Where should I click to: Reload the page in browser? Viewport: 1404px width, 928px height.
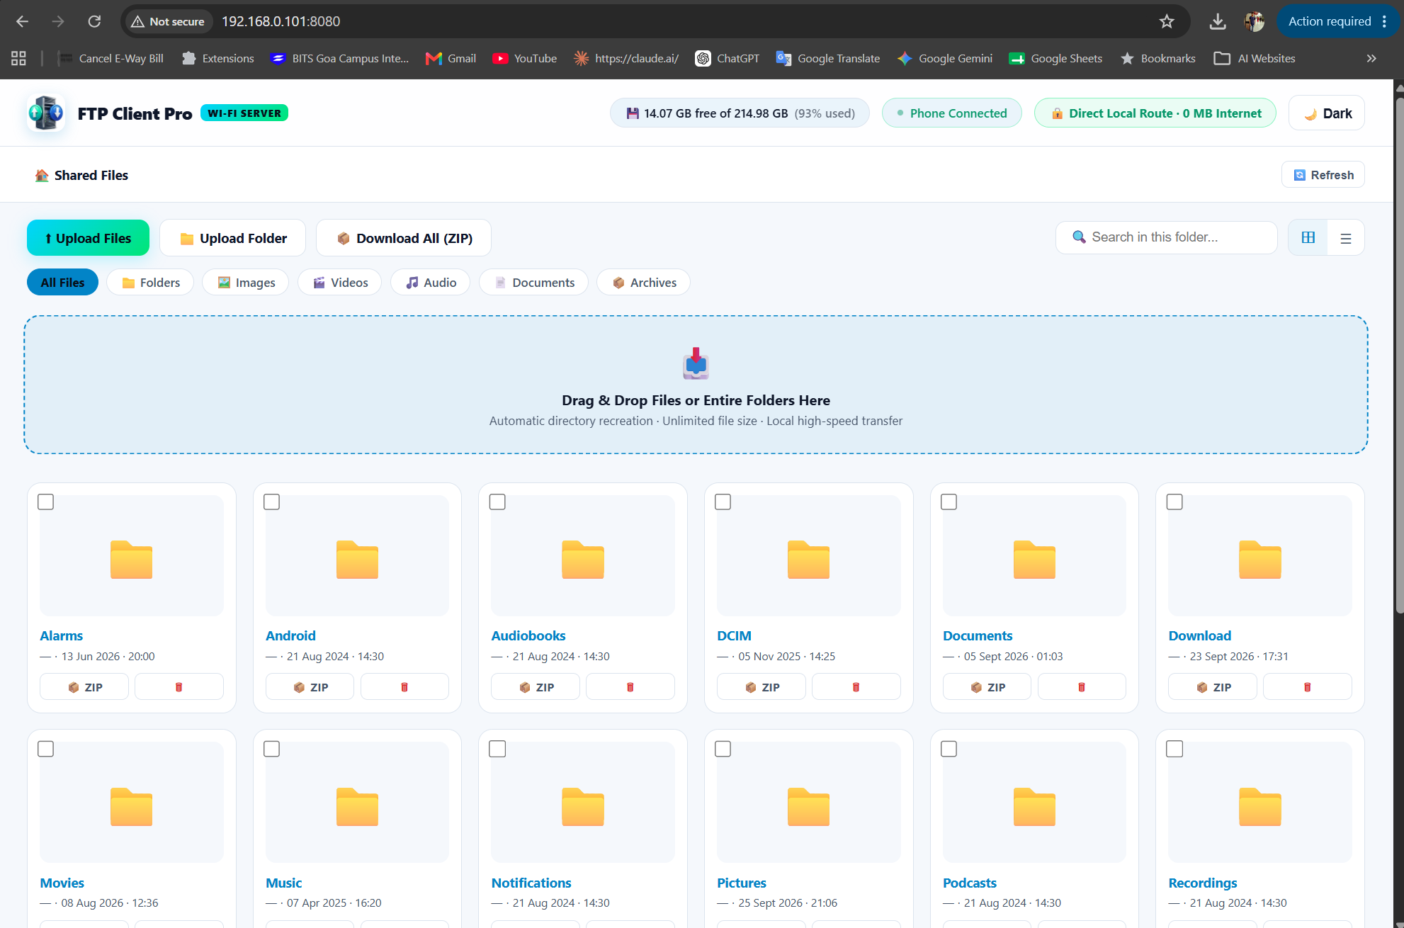pos(94,21)
